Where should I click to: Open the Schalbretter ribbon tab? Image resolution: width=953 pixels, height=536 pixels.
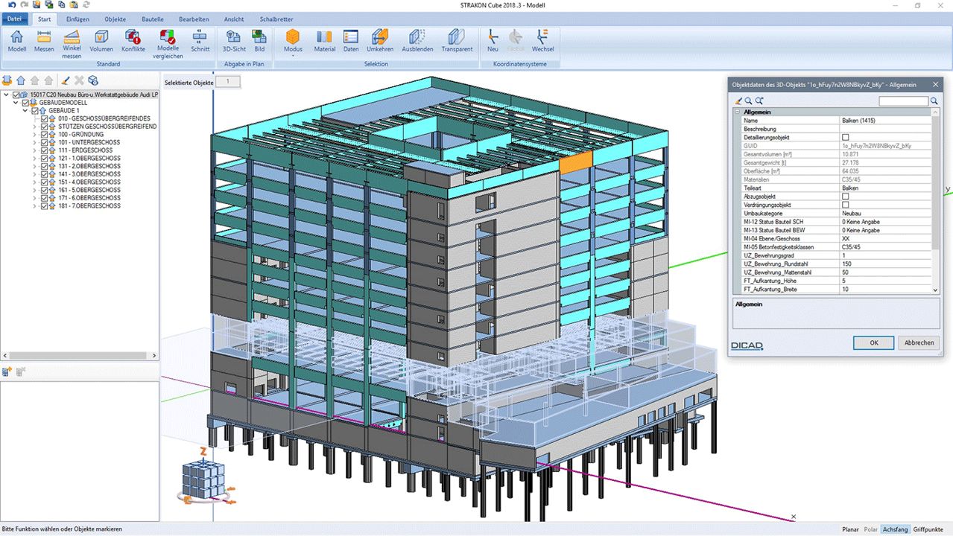[276, 19]
